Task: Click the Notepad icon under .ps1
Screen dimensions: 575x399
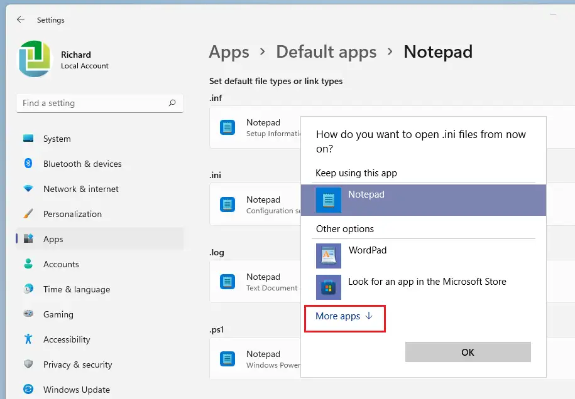Action: click(227, 359)
